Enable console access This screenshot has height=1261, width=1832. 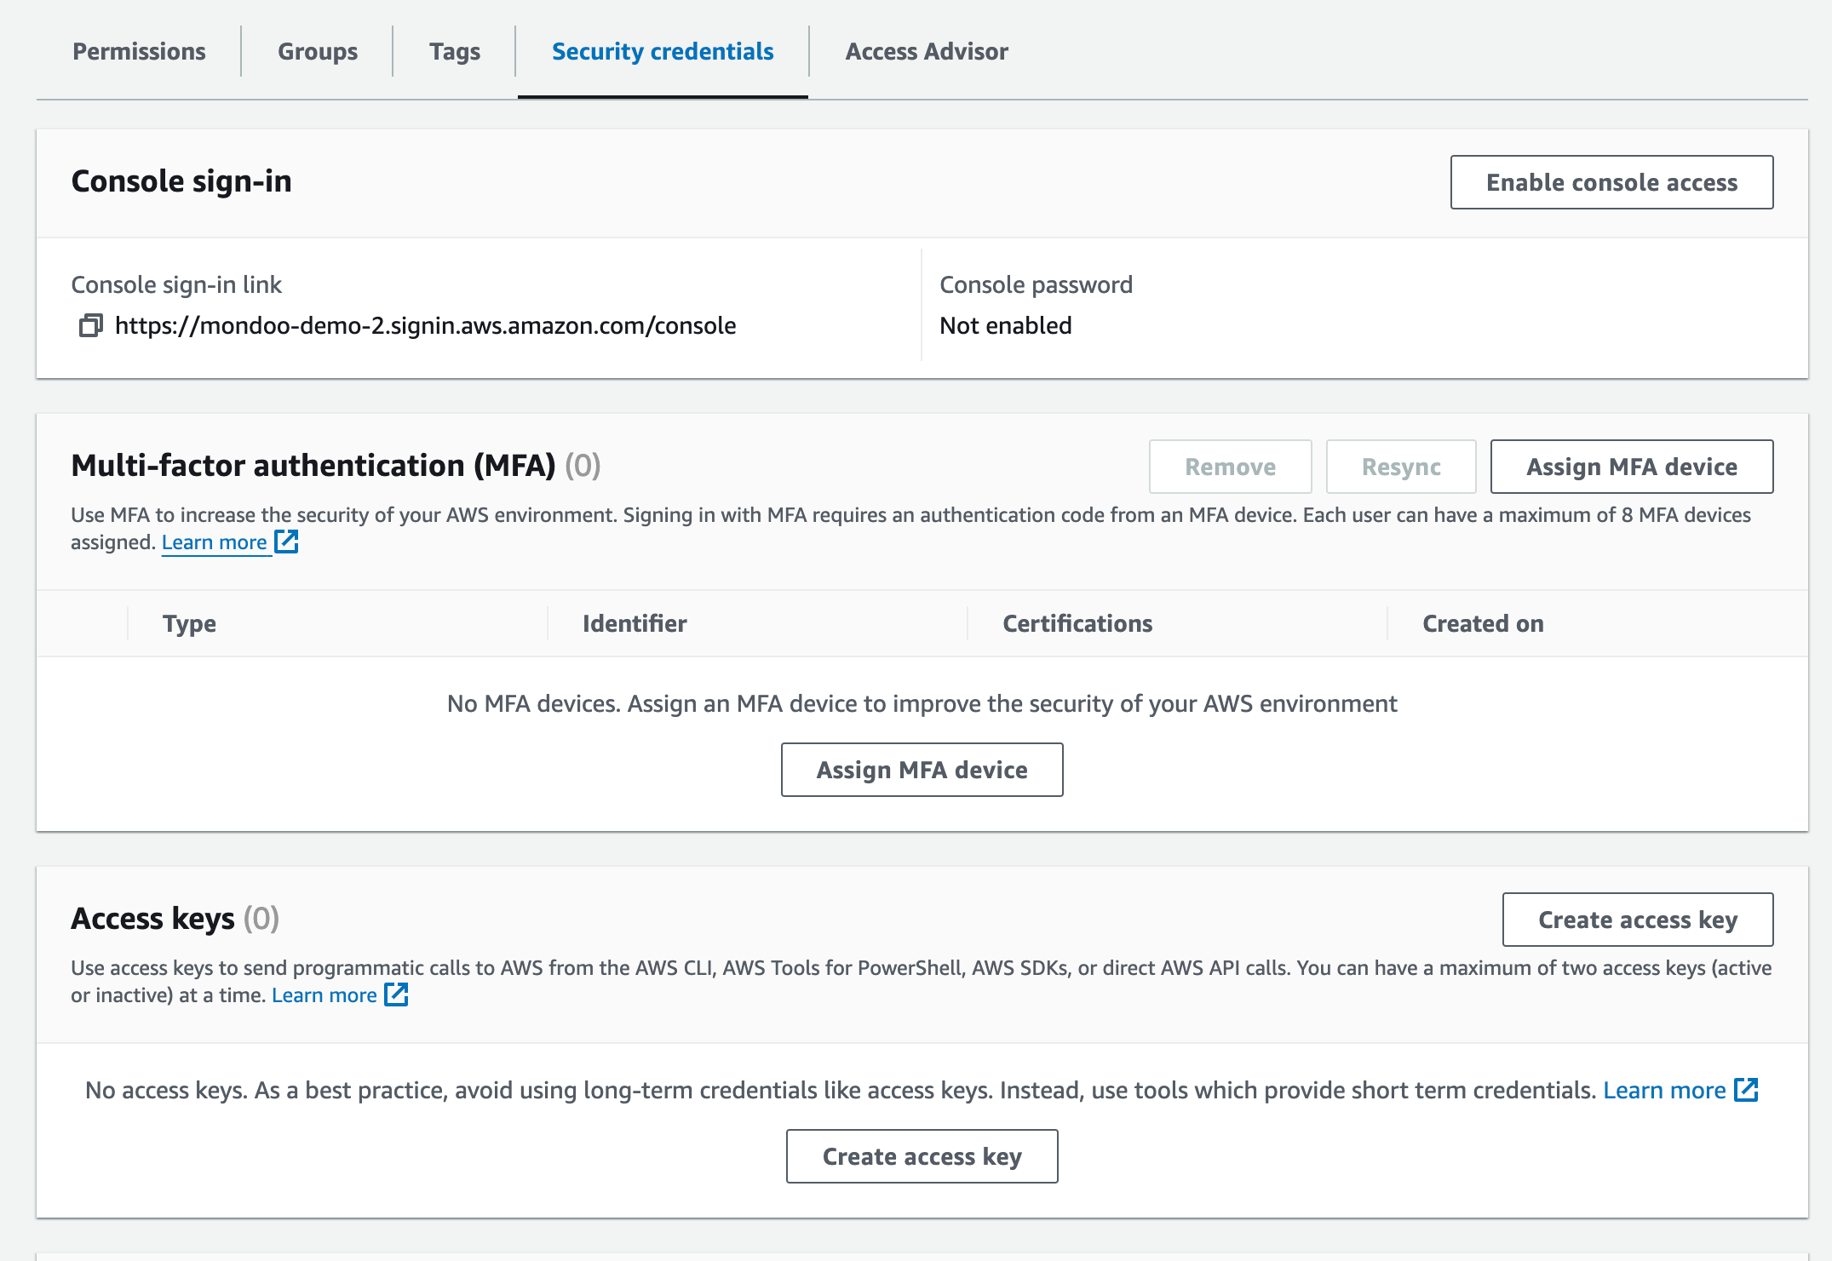click(1611, 181)
